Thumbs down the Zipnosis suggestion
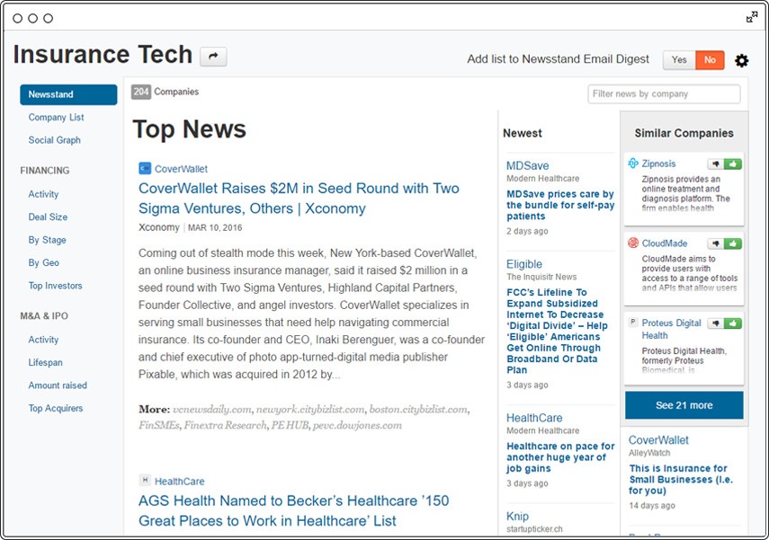This screenshot has width=769, height=540. 716,164
